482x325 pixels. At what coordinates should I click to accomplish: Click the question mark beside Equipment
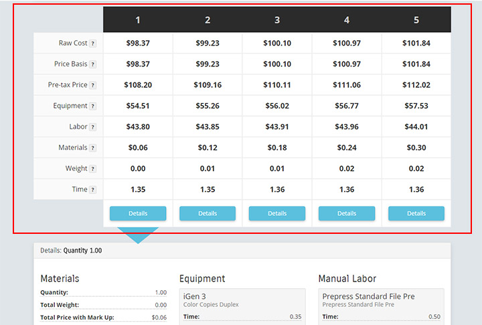pos(92,106)
